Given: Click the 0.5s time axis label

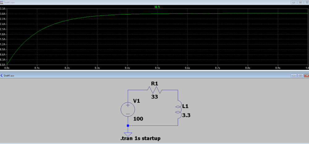Looking at the screenshot, I should click(x=158, y=68).
